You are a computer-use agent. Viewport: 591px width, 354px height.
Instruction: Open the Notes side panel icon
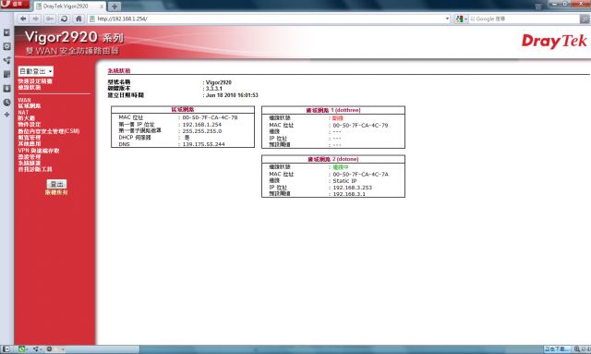pyautogui.click(x=6, y=74)
